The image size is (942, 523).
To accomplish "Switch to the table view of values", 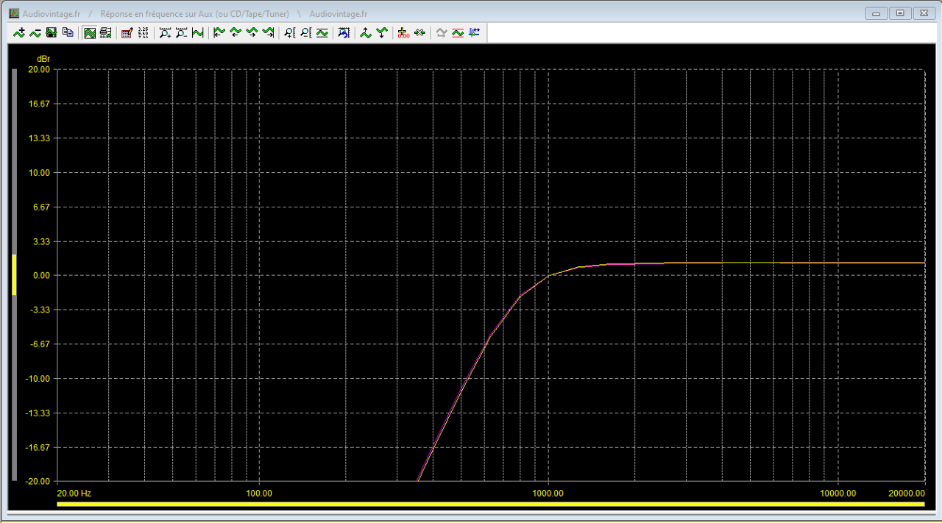I will 105,32.
